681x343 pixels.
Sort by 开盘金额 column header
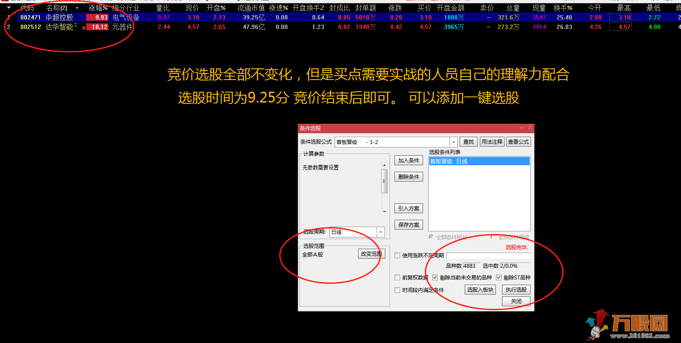[x=451, y=8]
